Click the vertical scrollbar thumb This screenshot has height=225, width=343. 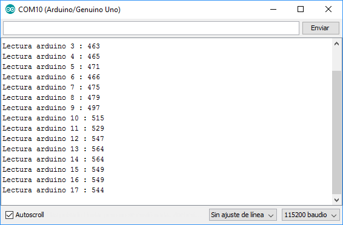pyautogui.click(x=336, y=132)
